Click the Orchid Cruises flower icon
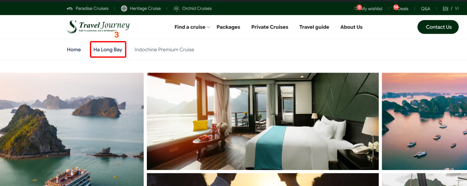 [x=176, y=8]
